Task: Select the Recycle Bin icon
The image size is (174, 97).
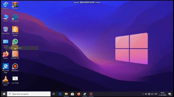Action: pos(6,30)
